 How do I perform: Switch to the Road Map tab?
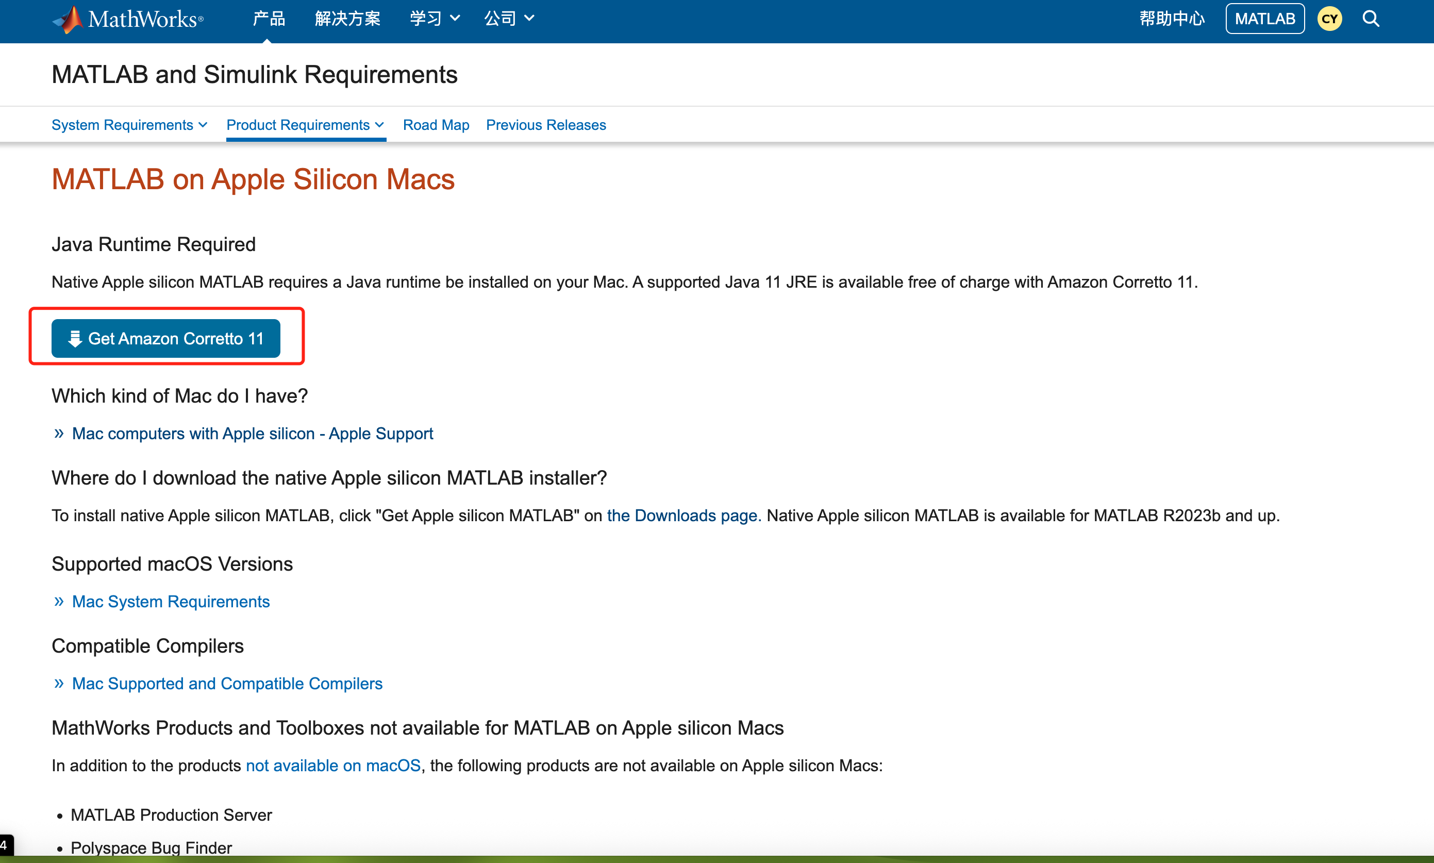pyautogui.click(x=436, y=125)
